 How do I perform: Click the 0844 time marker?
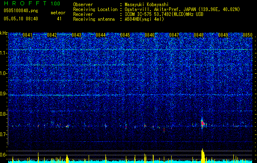(101, 35)
